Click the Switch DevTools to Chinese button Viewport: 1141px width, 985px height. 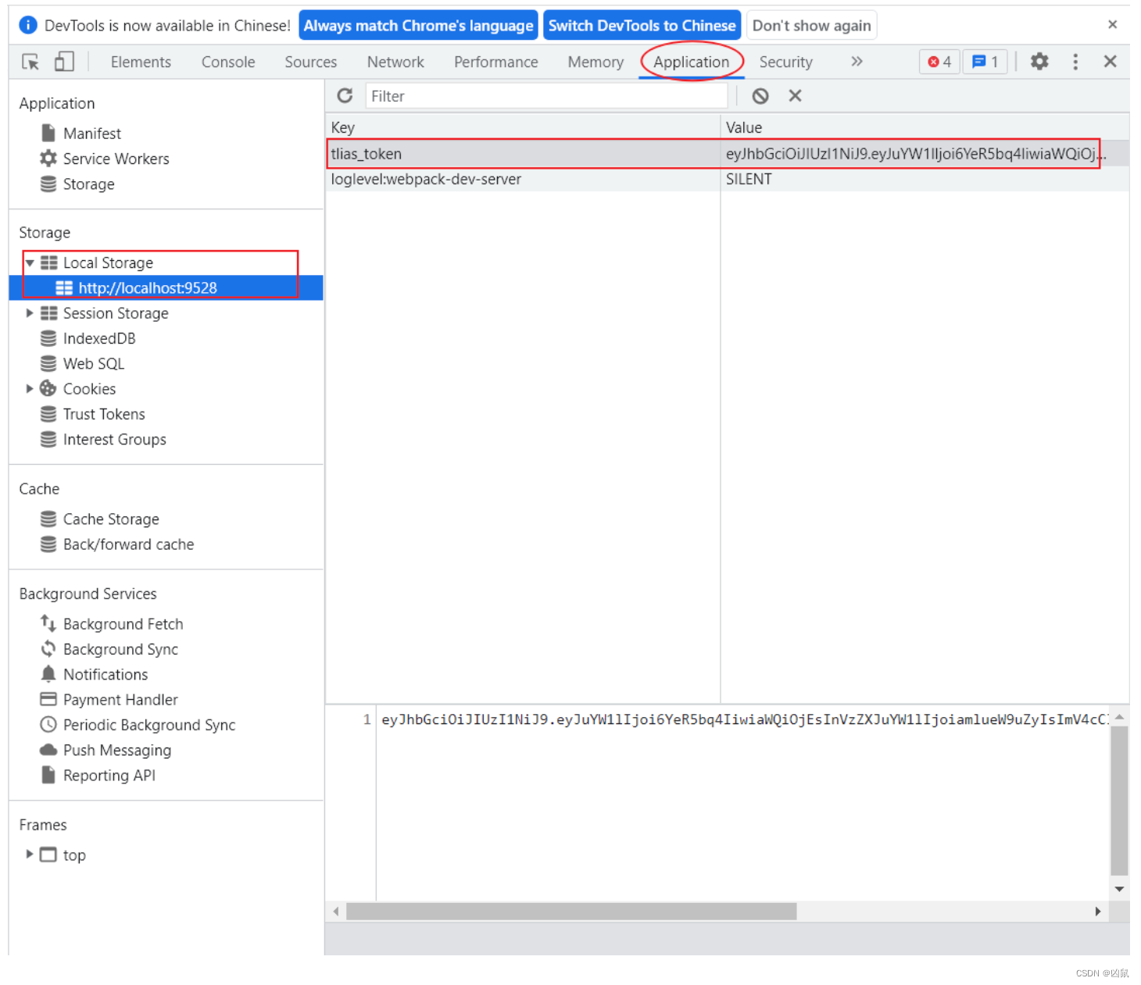(x=642, y=25)
